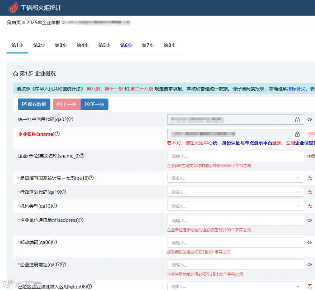Toggle eye icon for 企业注册地址 row

tap(310, 265)
